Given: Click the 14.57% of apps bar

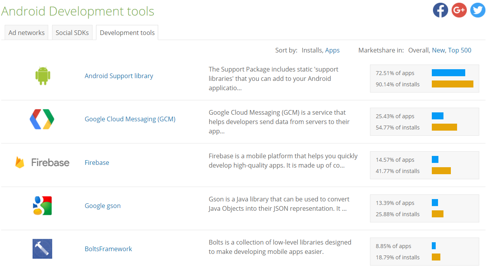Looking at the screenshot, I should pos(435,159).
